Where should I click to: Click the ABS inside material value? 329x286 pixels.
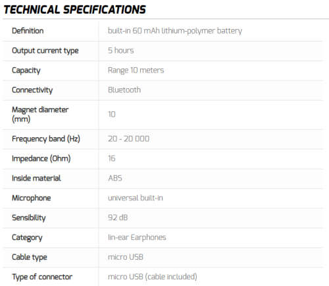pos(115,178)
